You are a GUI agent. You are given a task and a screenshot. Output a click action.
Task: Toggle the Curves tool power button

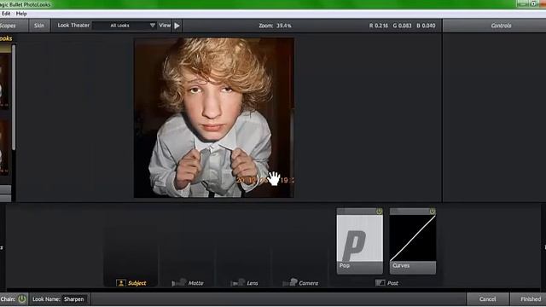pos(432,211)
